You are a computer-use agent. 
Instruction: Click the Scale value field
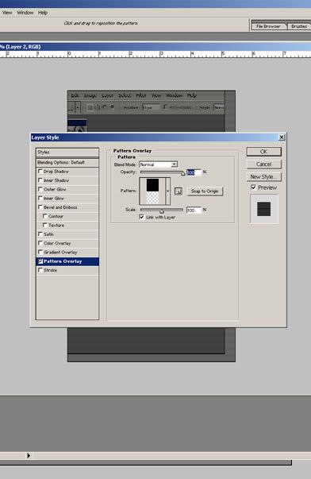click(x=194, y=211)
